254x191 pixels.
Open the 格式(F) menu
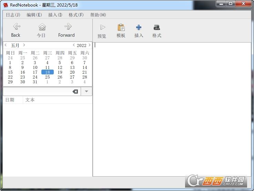click(x=76, y=15)
